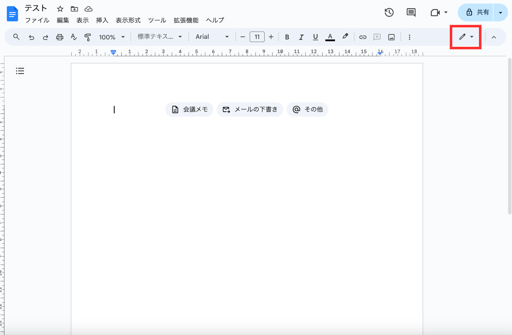Viewport: 512px width, 335px height.
Task: Open the highlight color marker
Action: click(x=345, y=37)
